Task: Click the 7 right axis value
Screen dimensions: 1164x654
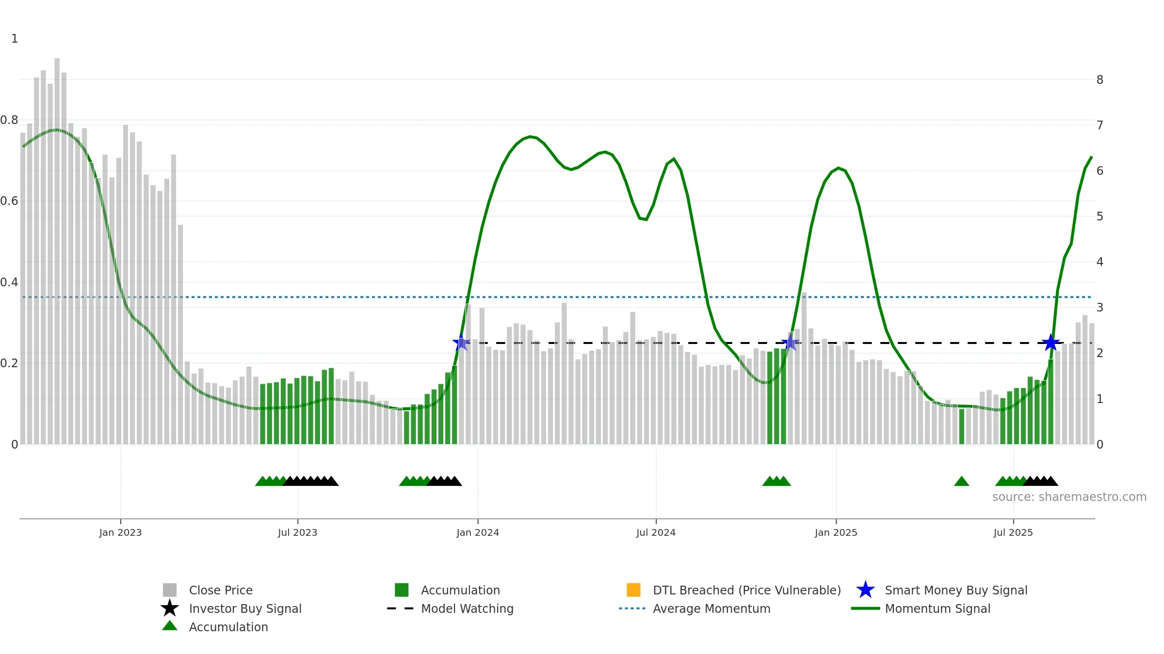Action: coord(1100,125)
